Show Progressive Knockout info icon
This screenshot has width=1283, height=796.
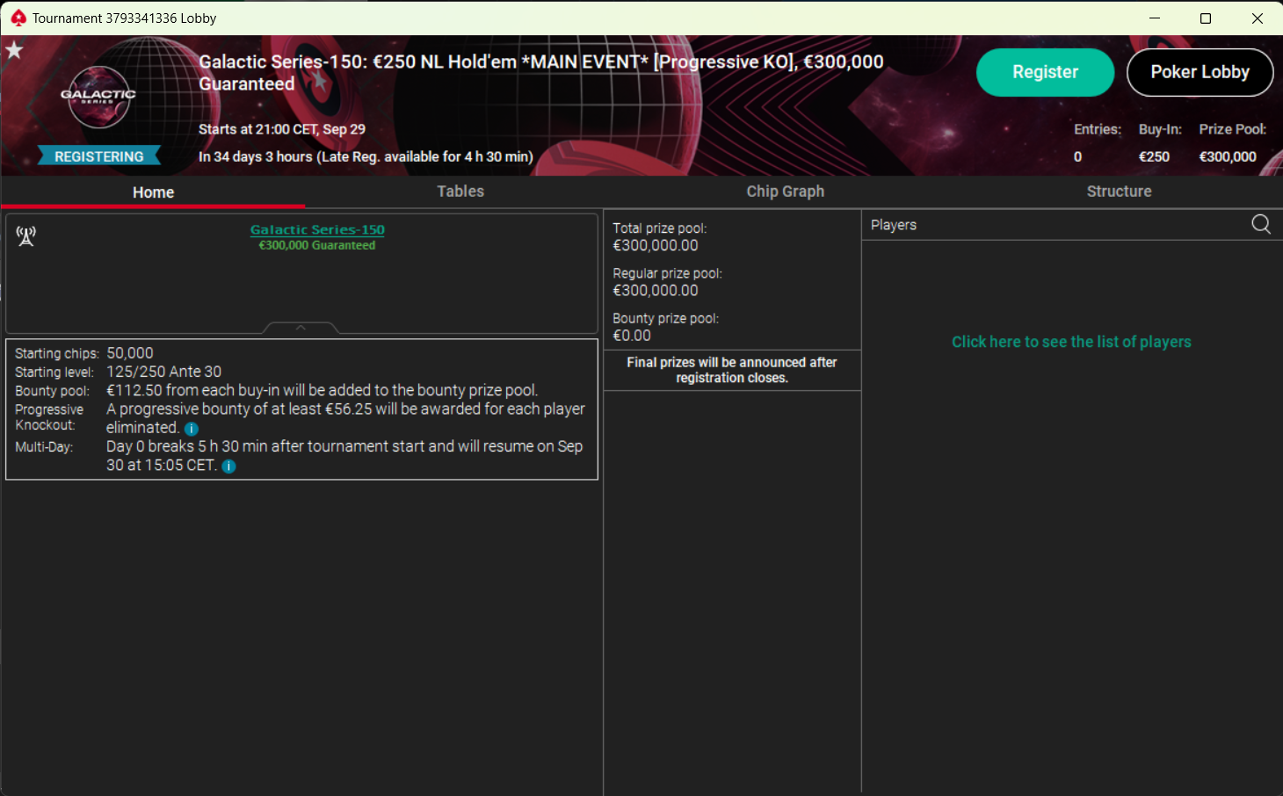(192, 429)
